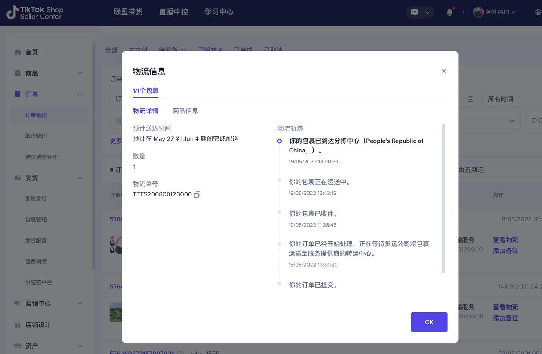The image size is (542, 354).
Task: Open the chat message icon dropdown
Action: click(420, 12)
